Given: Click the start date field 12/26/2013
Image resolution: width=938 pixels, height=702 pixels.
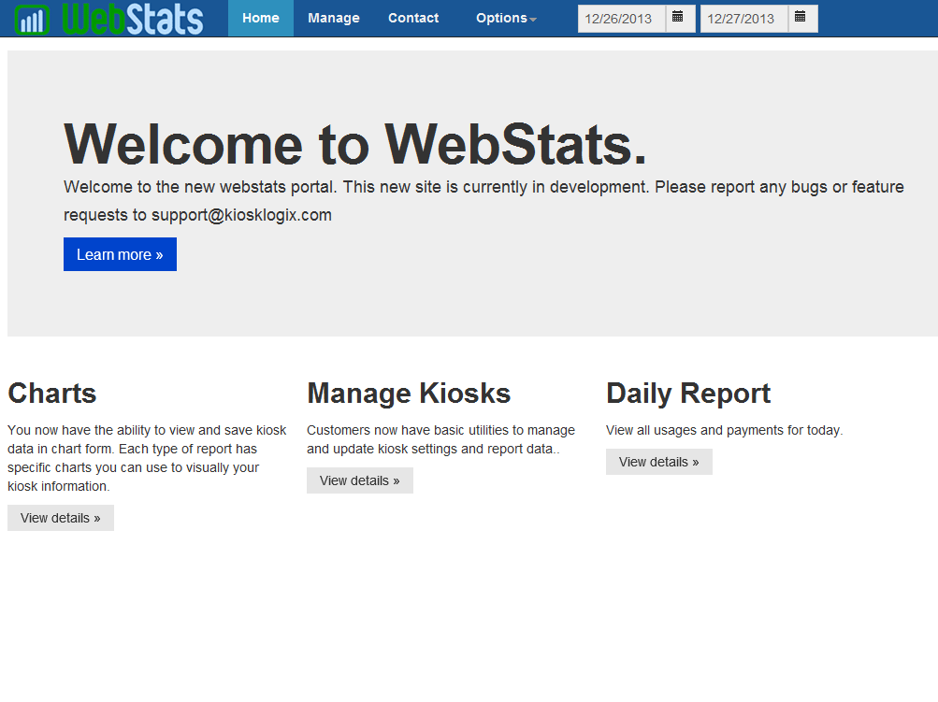Looking at the screenshot, I should pyautogui.click(x=622, y=19).
